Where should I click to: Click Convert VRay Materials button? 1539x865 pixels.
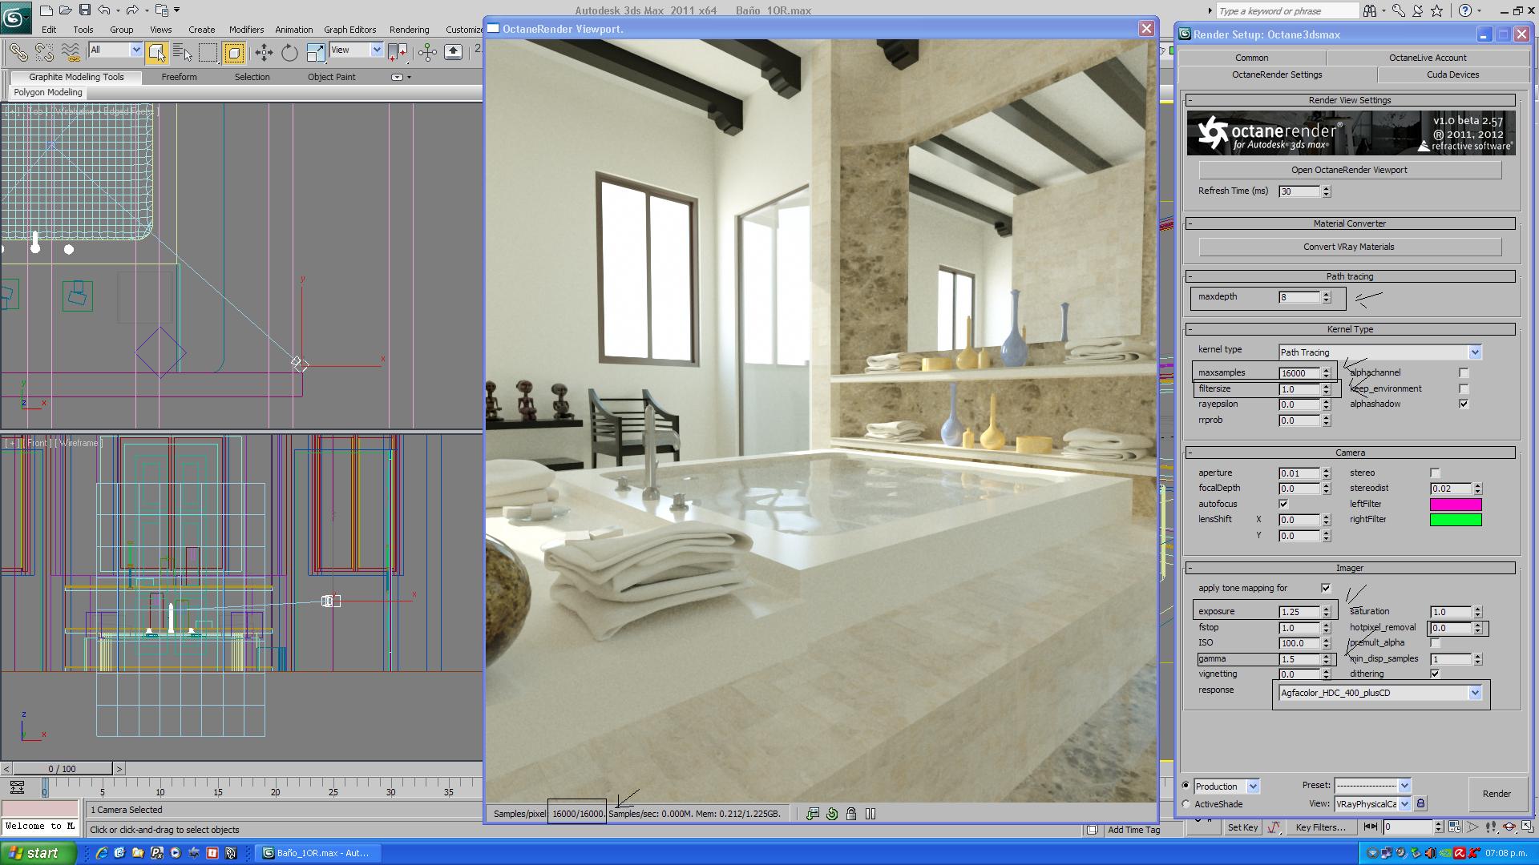coord(1349,247)
